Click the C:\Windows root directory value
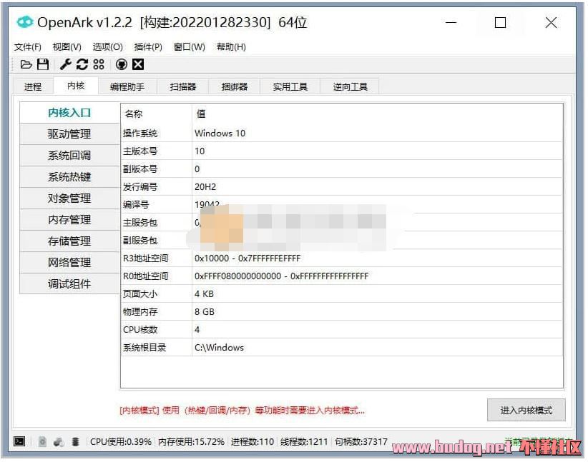The width and height of the screenshot is (588, 462). coord(219,348)
